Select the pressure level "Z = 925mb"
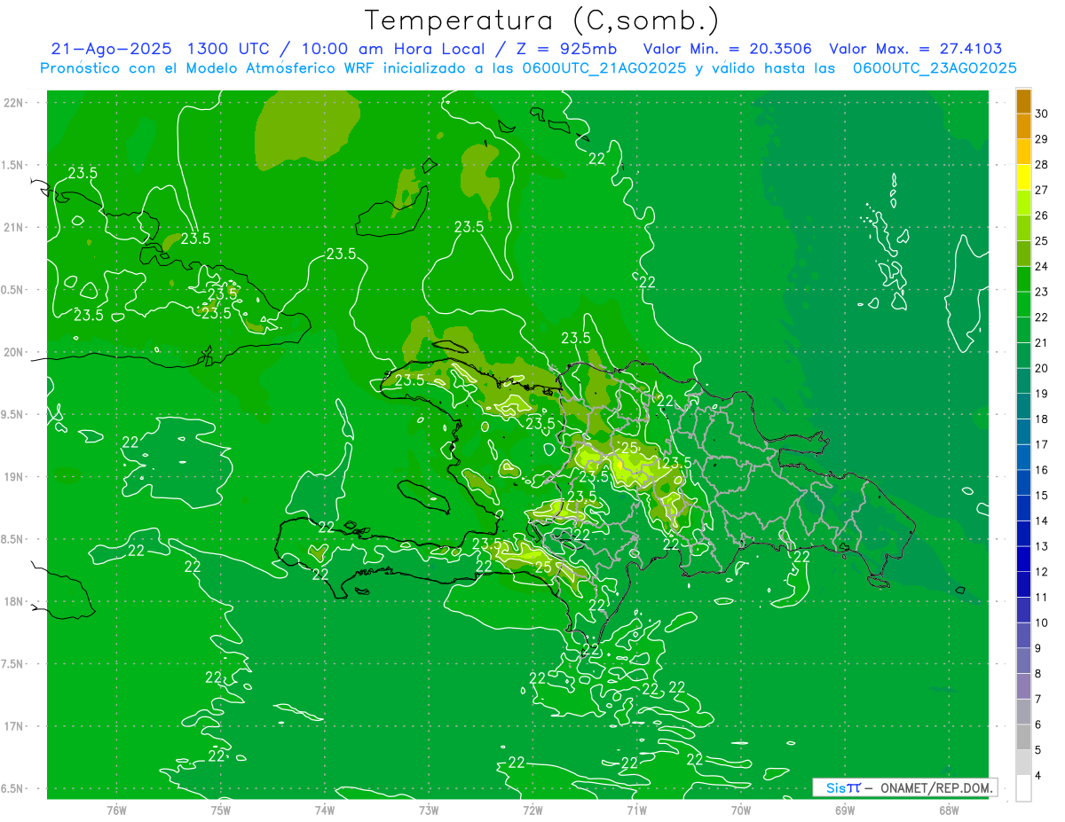Screen dimensions: 1065x822 pos(565,49)
